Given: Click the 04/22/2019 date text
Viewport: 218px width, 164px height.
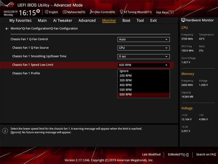Looking at the screenshot, I should [x=10, y=12].
